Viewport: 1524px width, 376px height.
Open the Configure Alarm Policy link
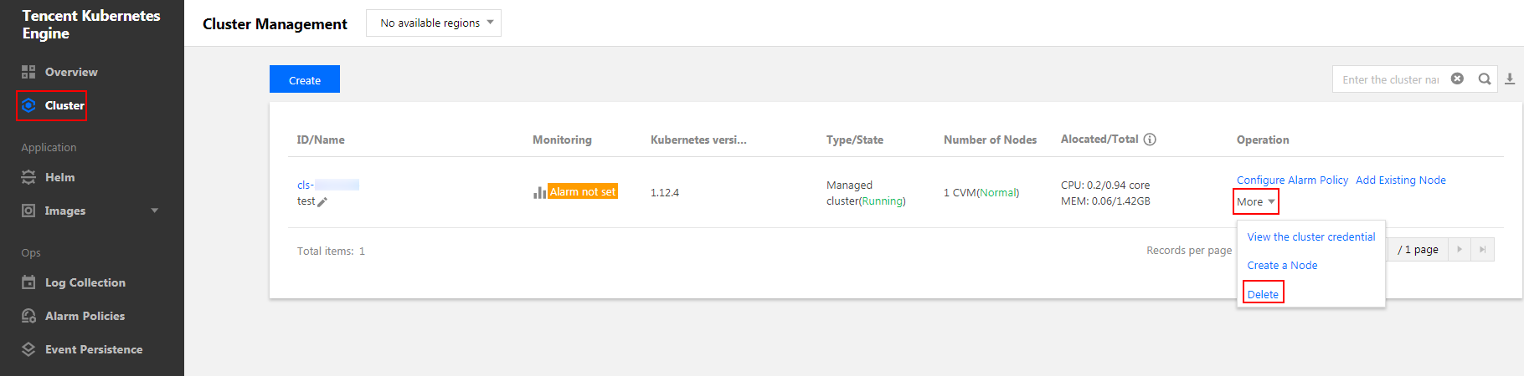(1292, 180)
